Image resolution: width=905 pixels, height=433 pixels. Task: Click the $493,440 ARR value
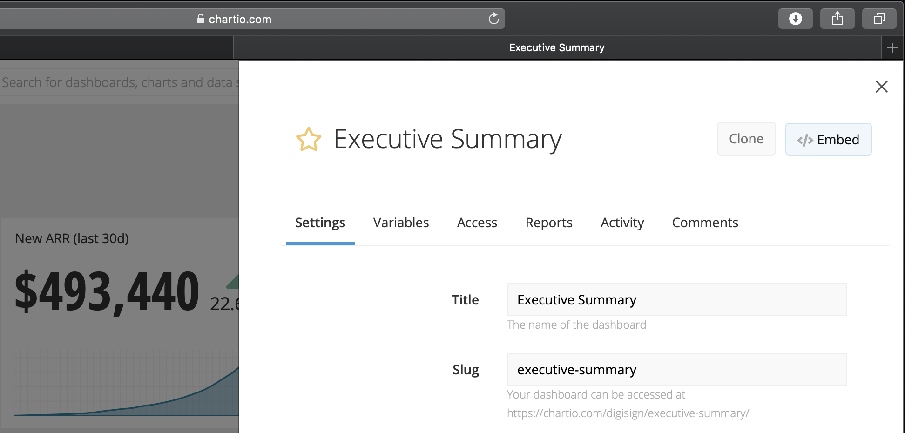(x=107, y=292)
